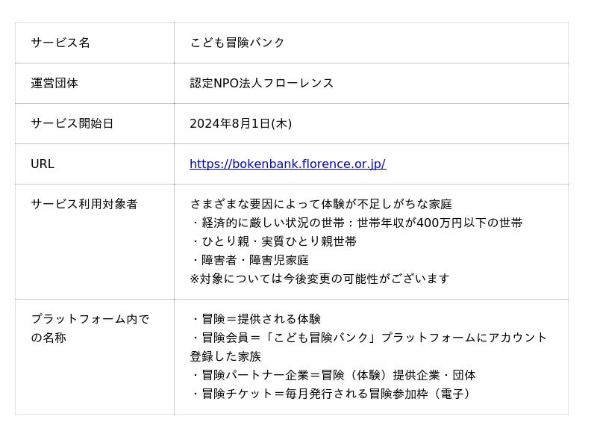Viewport: 597px width, 437px height.
Task: Select the こども冒険バンク service name text
Action: (x=237, y=43)
